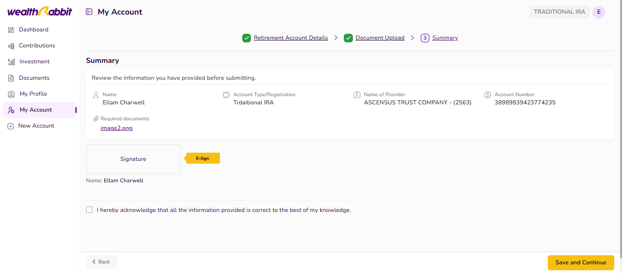Check the acknowledgement checkbox
The height and width of the screenshot is (273, 622).
click(x=89, y=210)
